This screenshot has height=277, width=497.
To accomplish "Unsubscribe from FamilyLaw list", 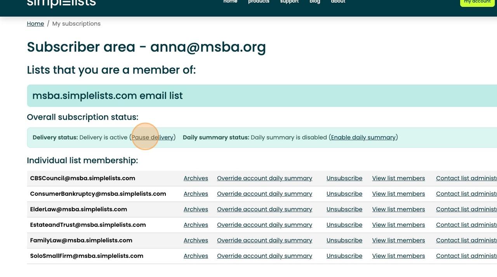I will point(344,240).
